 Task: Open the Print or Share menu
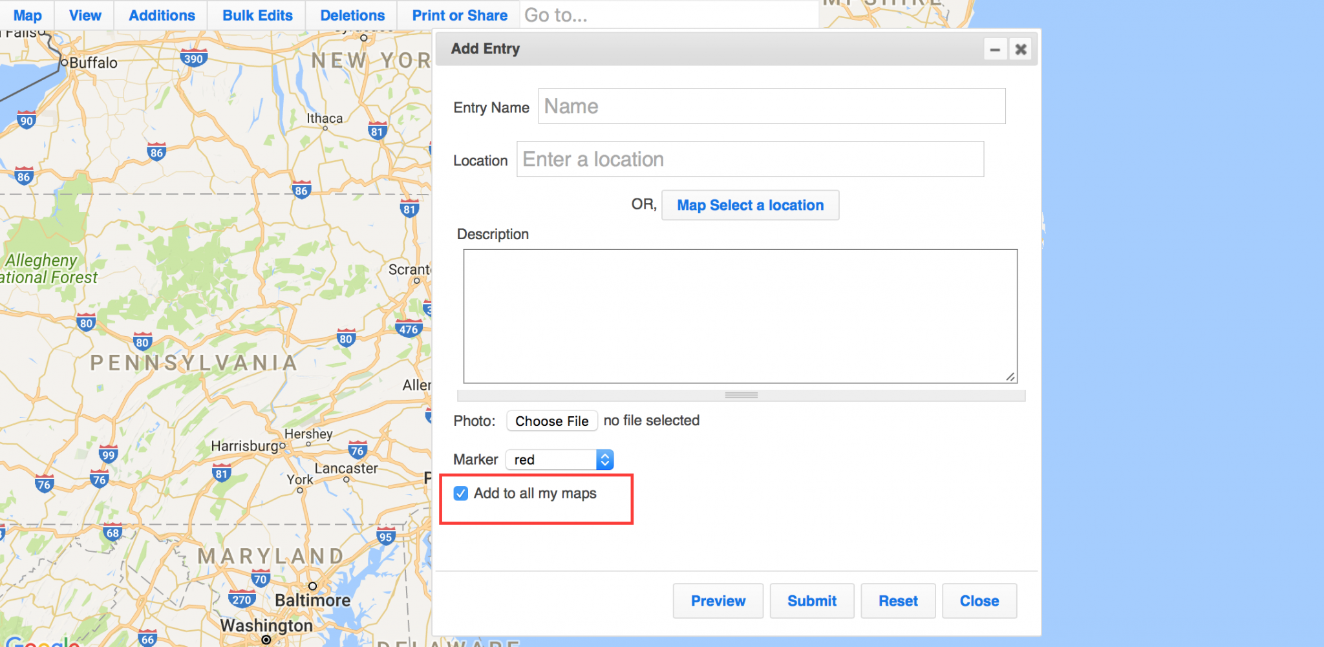click(460, 16)
